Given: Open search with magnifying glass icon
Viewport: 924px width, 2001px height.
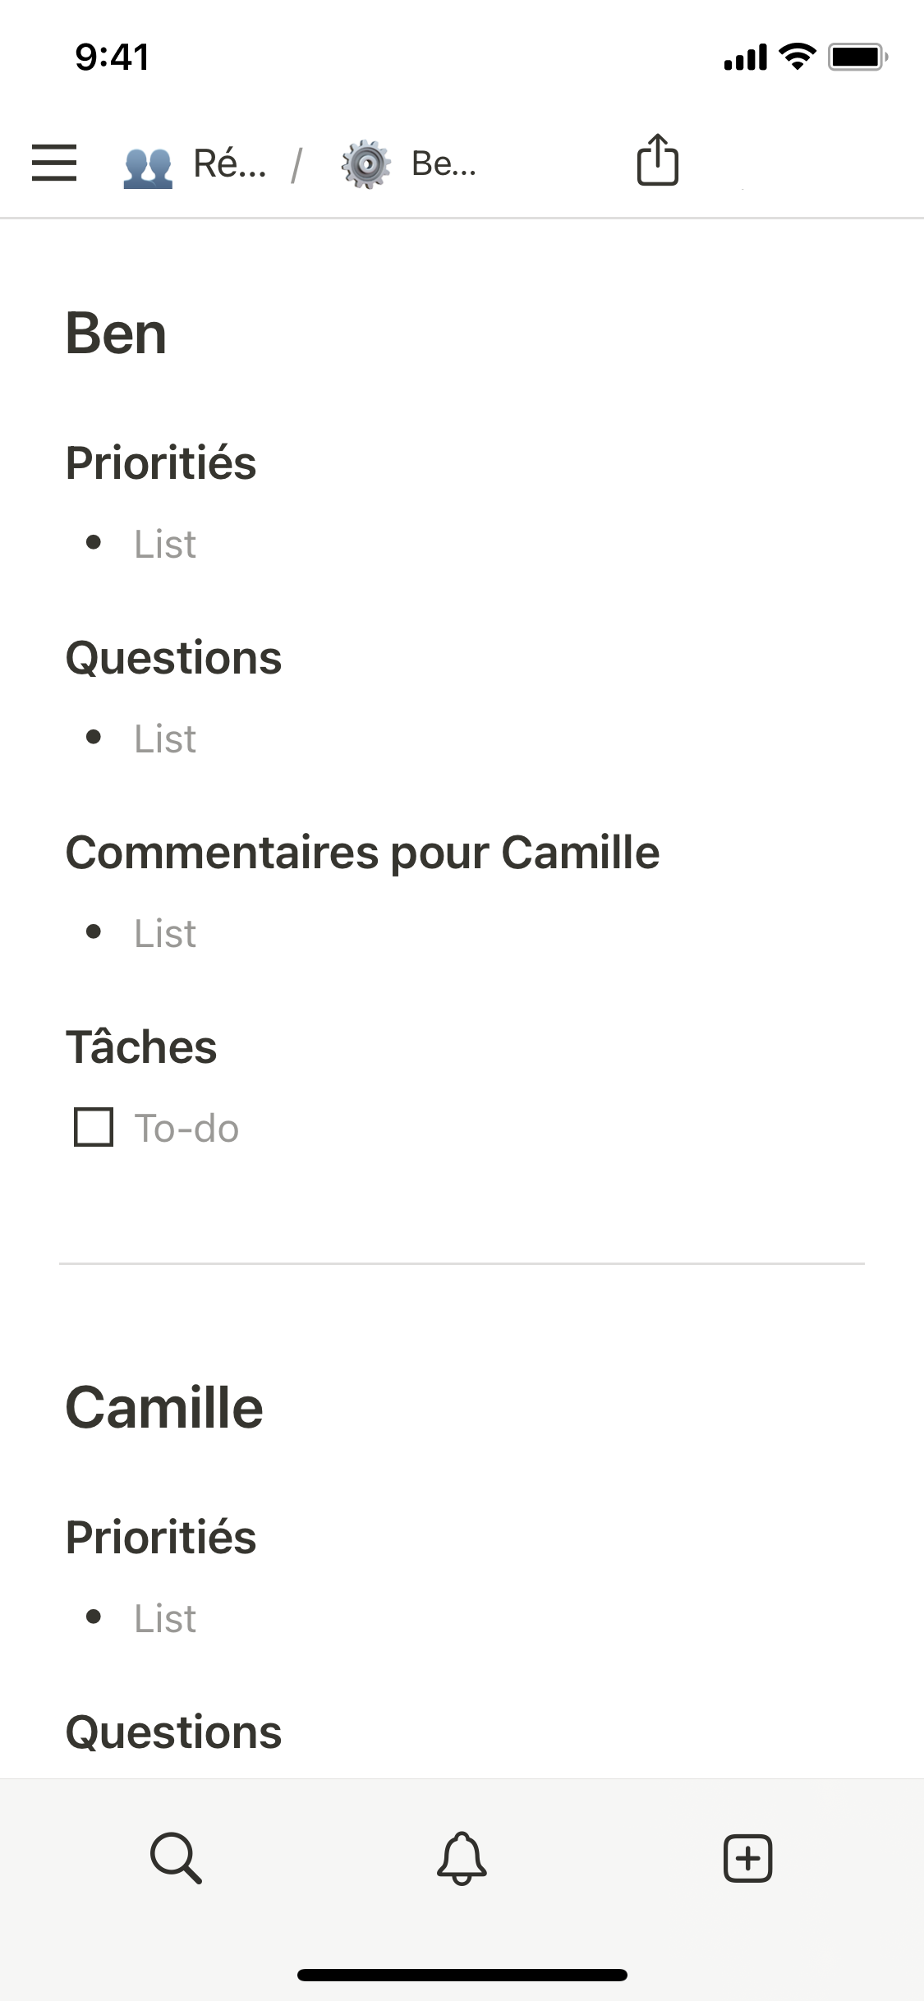Looking at the screenshot, I should pos(176,1857).
